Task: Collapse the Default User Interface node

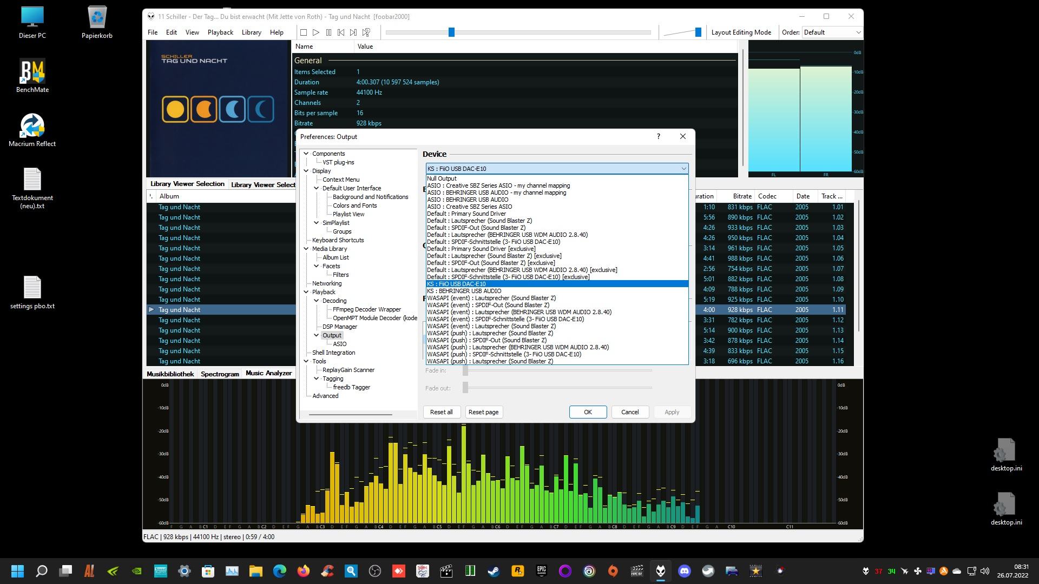Action: click(317, 188)
